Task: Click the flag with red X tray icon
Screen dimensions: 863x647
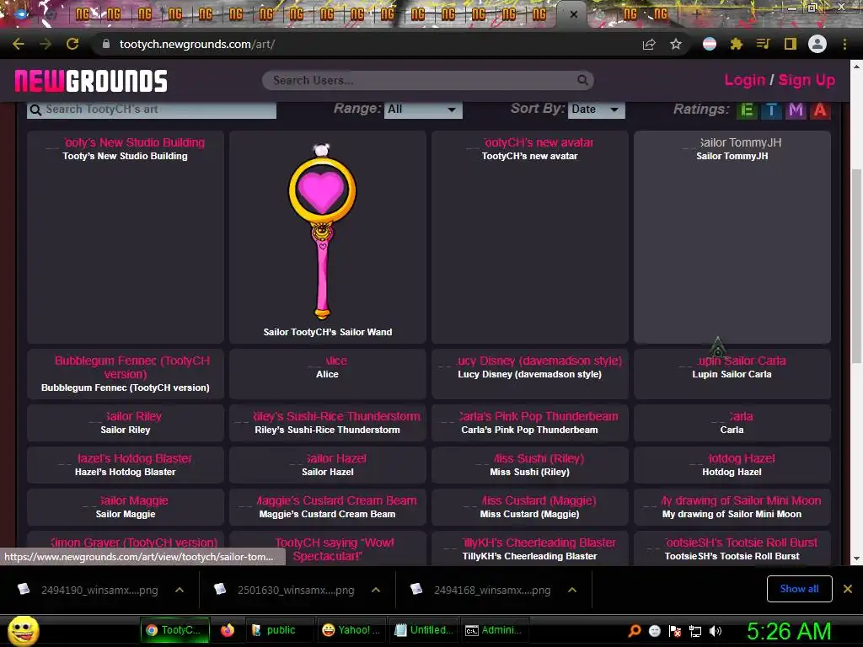Action: (x=675, y=631)
